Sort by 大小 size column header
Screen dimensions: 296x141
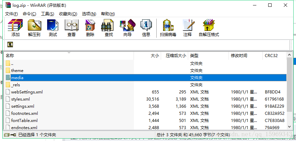[x=155, y=55]
